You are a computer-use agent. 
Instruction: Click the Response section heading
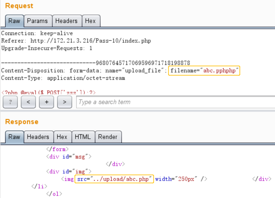pos(22,122)
